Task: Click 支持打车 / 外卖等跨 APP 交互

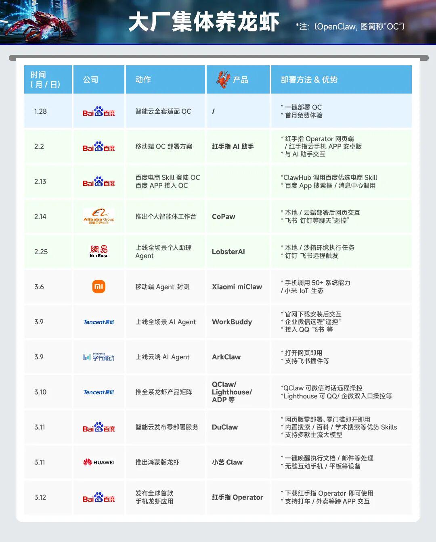Action: [325, 501]
